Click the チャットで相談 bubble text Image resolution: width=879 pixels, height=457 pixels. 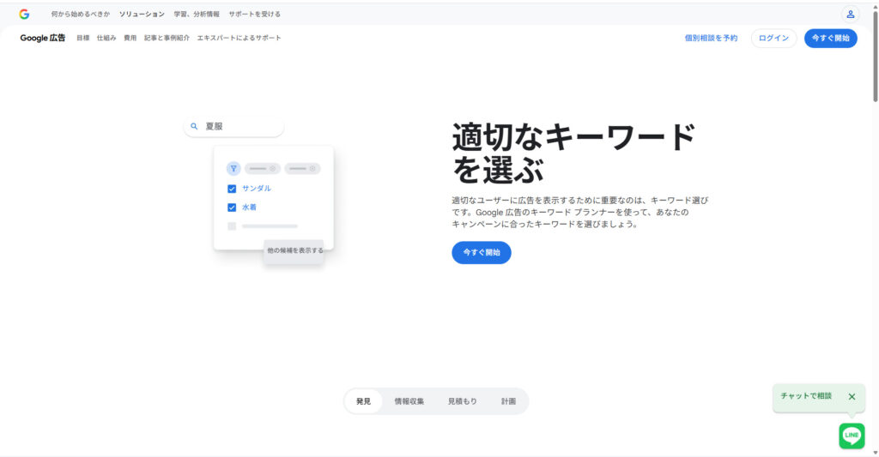tap(806, 396)
